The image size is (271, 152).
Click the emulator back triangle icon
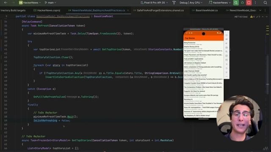[227, 64]
